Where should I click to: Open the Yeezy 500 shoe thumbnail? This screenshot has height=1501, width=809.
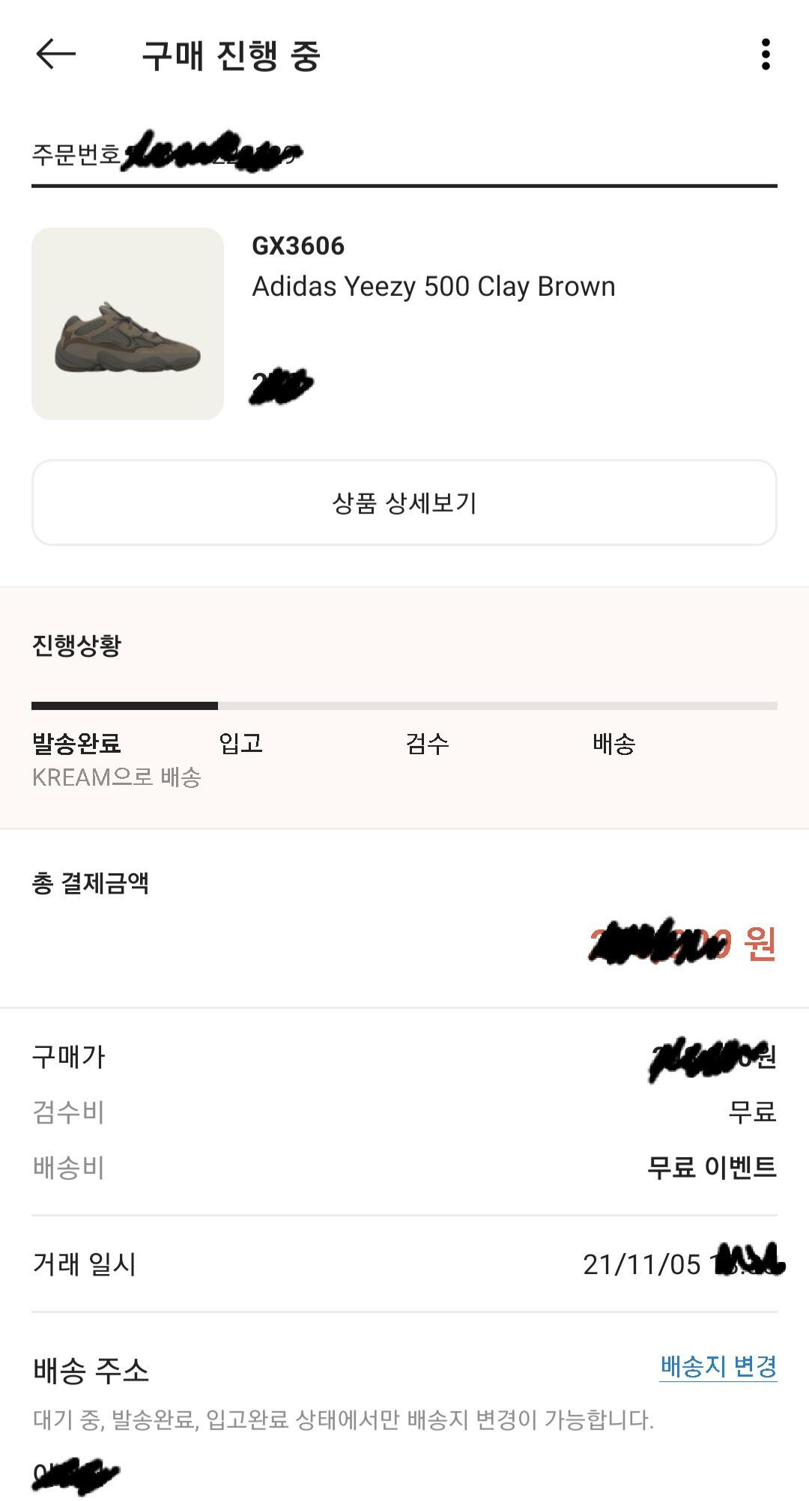coord(127,324)
